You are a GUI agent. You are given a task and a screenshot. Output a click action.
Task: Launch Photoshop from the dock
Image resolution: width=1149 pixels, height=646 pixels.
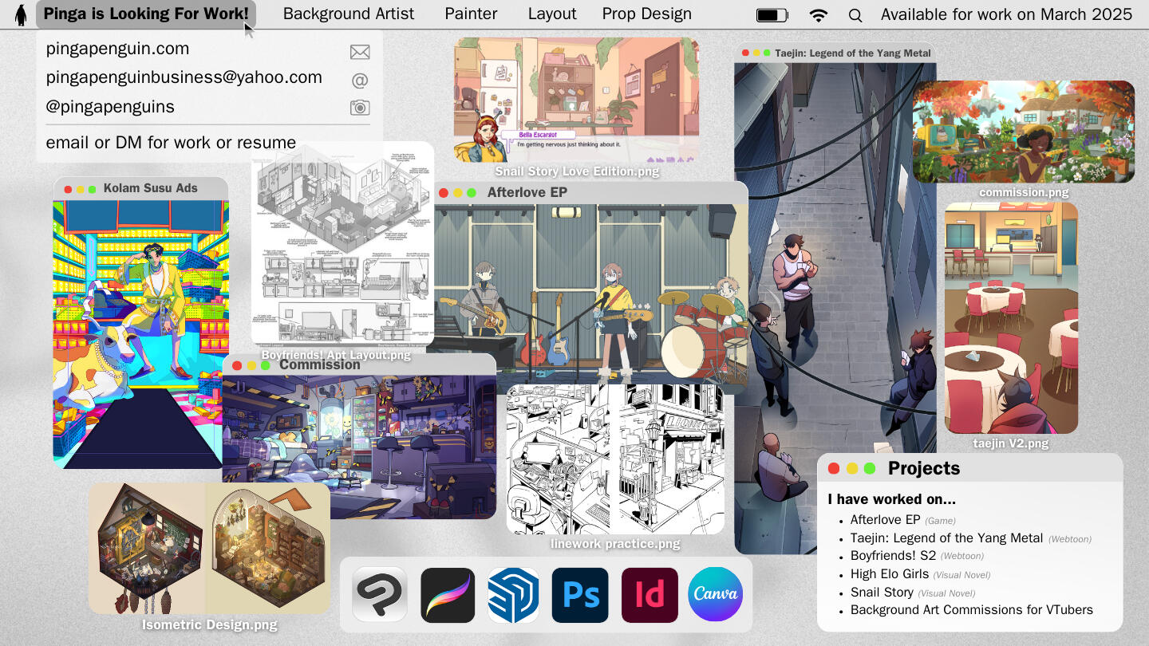(x=580, y=595)
